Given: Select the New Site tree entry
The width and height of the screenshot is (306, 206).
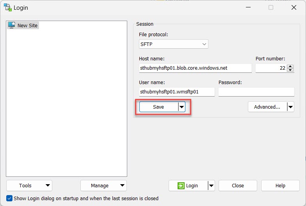Looking at the screenshot, I should (28, 25).
